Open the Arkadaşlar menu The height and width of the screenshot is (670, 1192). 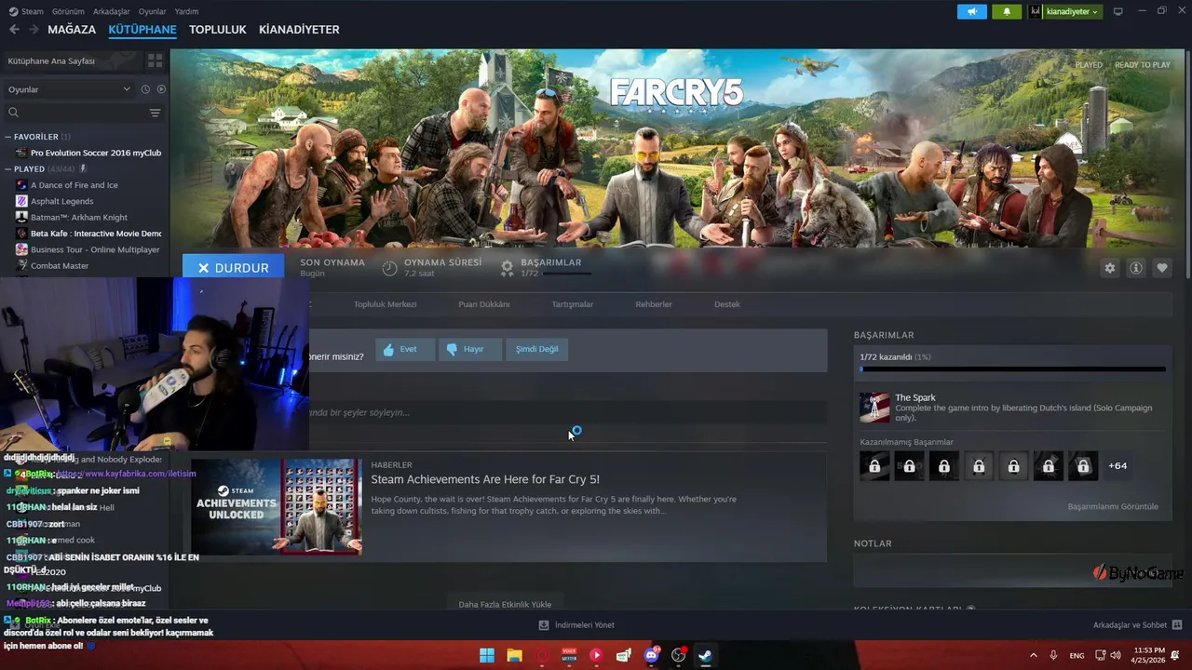[112, 11]
